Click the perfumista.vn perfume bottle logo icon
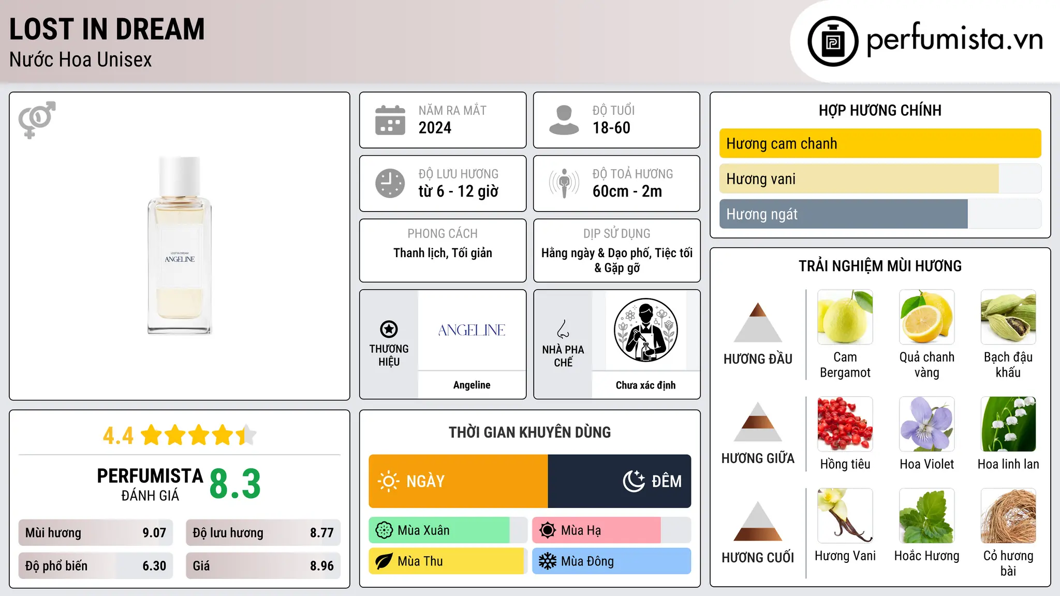 [833, 41]
